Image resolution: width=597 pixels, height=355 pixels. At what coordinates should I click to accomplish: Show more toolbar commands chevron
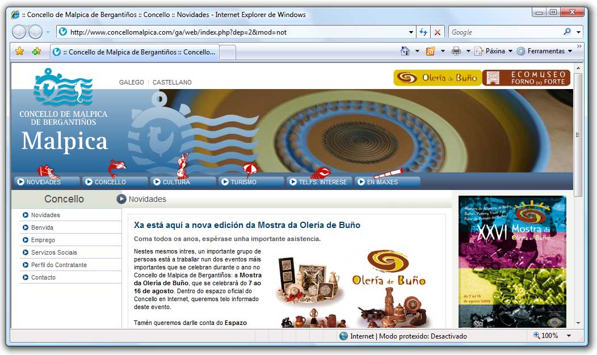579,47
